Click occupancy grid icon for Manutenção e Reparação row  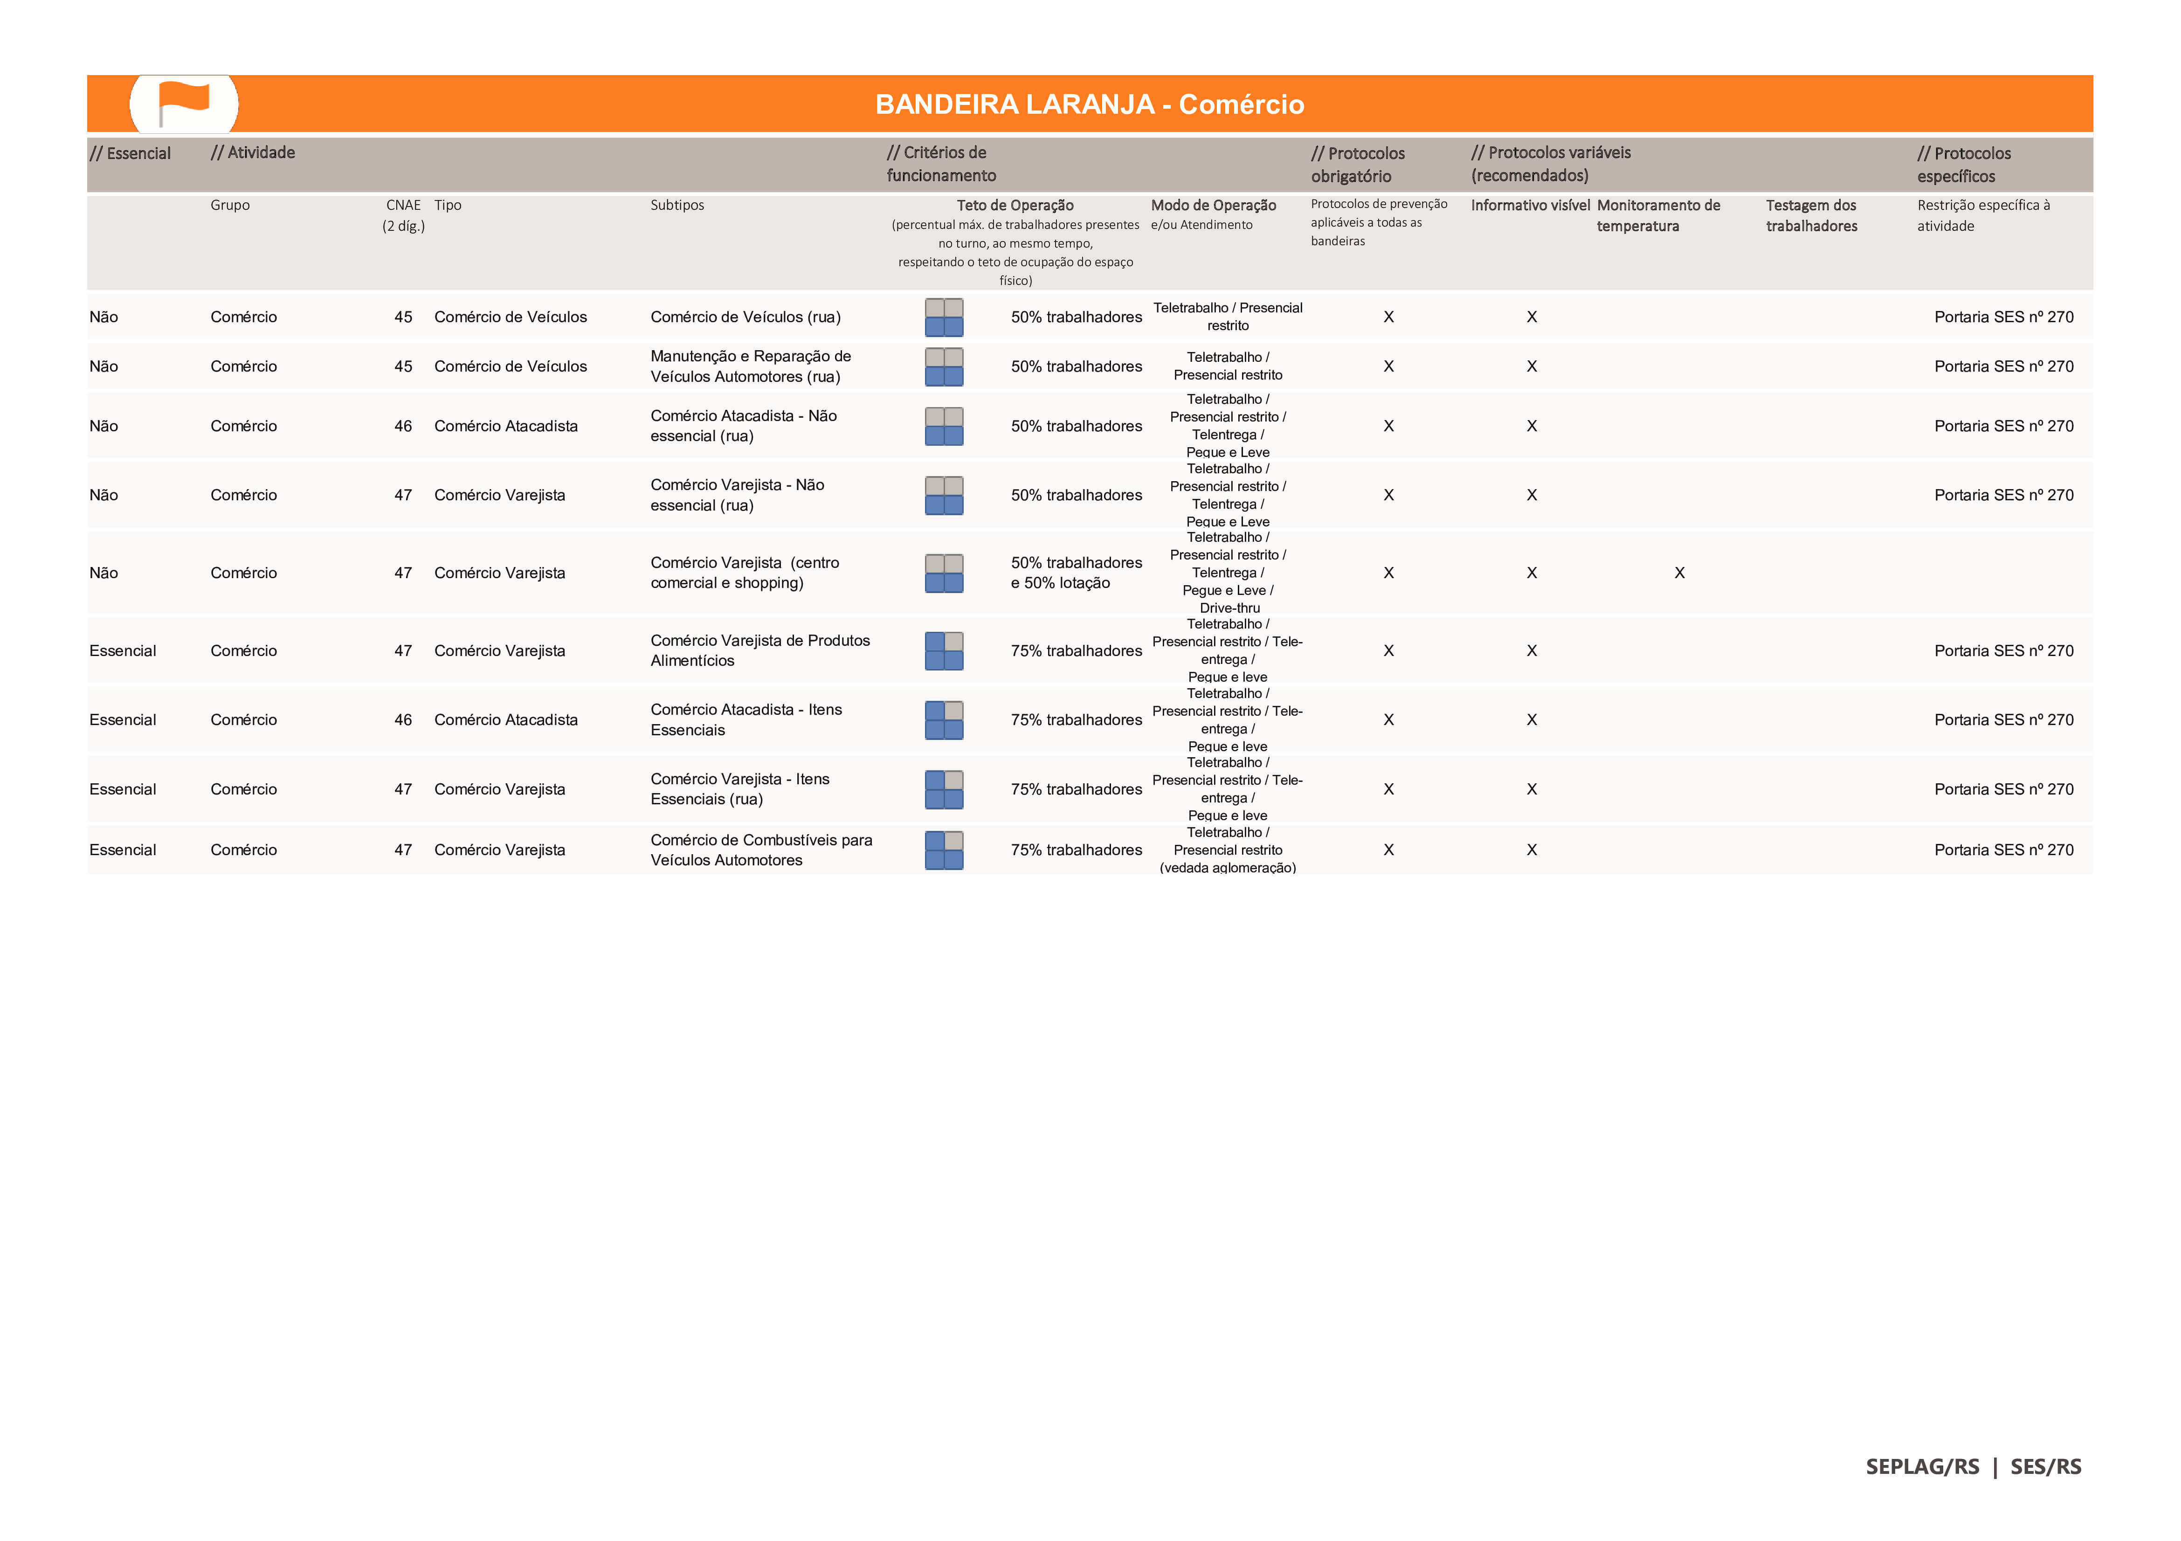click(943, 367)
